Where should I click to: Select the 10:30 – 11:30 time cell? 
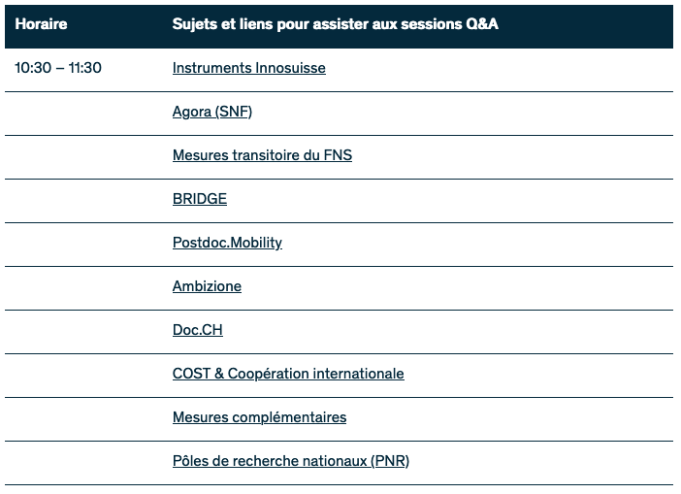click(x=58, y=68)
